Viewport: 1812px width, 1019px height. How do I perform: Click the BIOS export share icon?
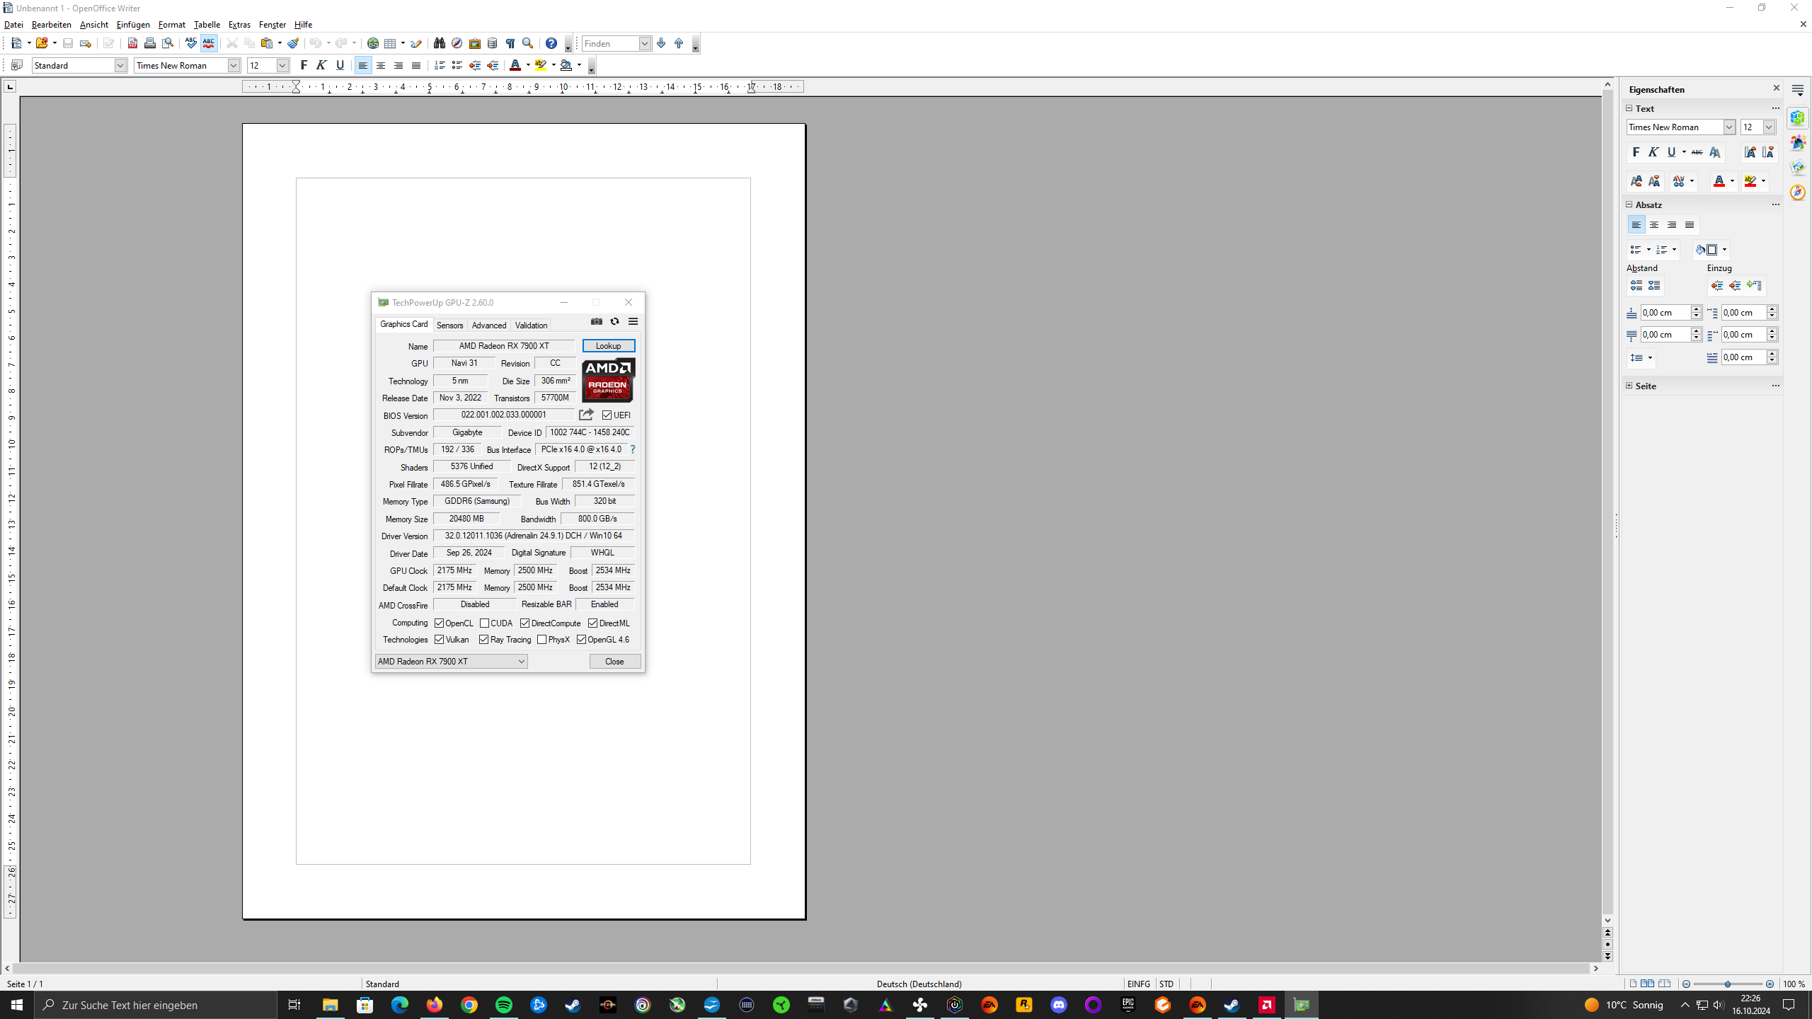tap(586, 415)
